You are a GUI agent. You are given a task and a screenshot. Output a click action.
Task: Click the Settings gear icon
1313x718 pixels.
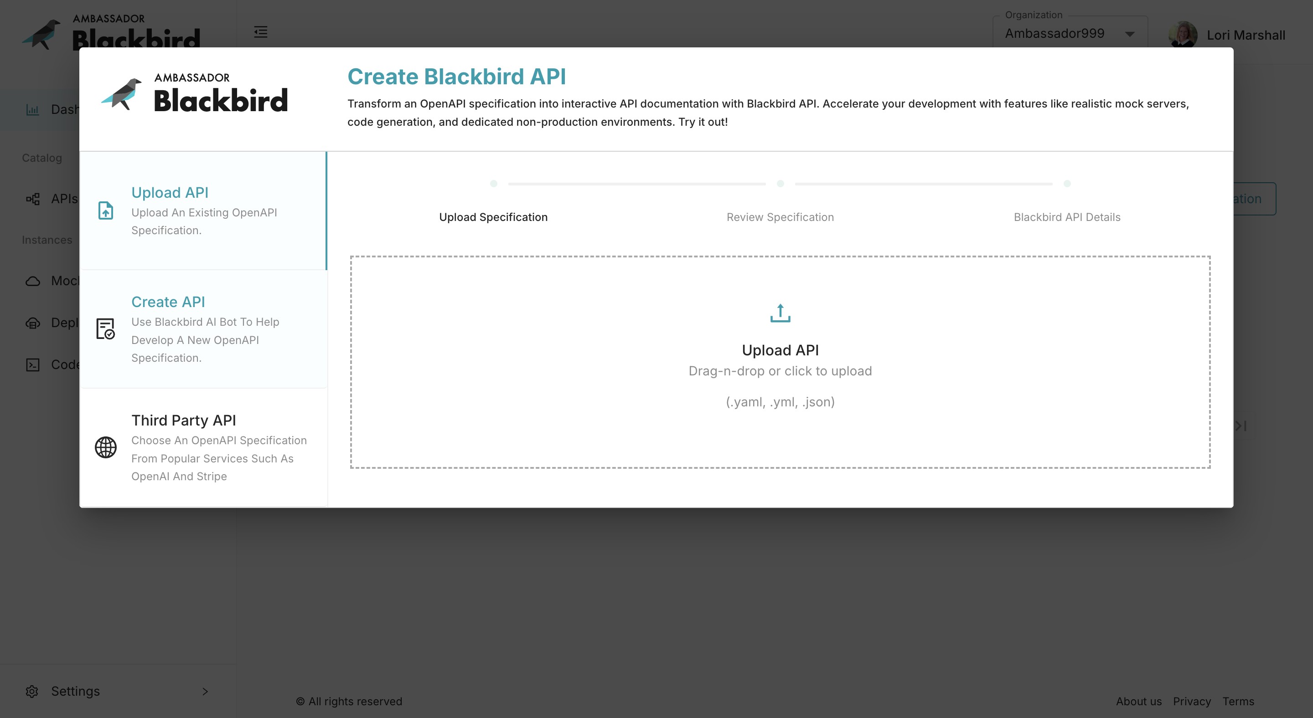pyautogui.click(x=32, y=691)
